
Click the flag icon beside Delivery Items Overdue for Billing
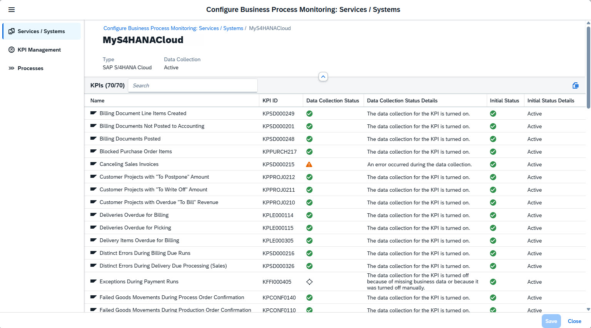93,240
